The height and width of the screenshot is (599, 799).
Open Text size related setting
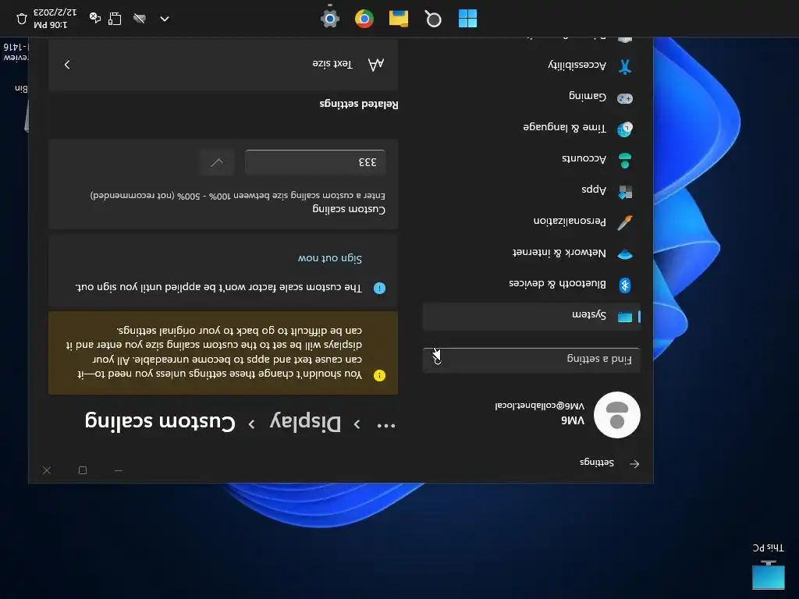click(x=223, y=64)
